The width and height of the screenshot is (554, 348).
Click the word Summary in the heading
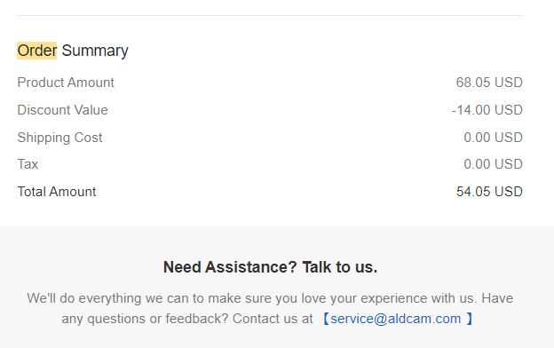pyautogui.click(x=95, y=51)
